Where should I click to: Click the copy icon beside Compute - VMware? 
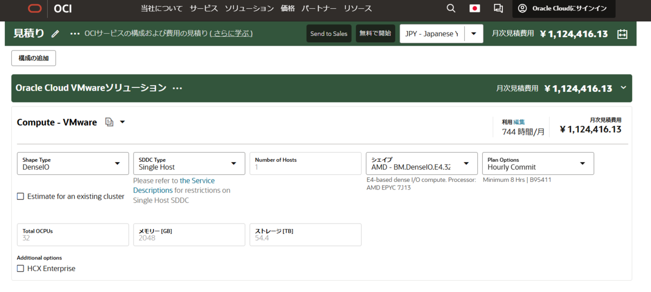109,122
